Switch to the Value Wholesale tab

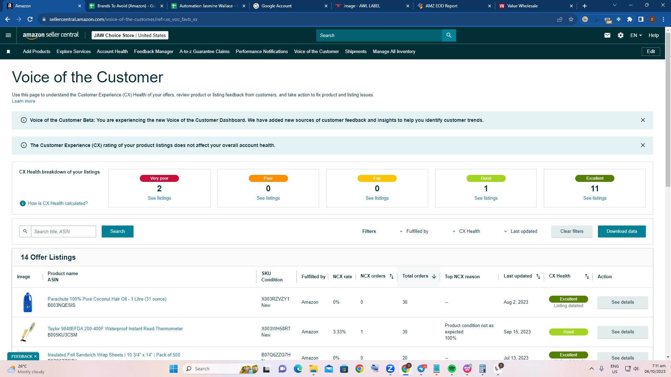click(x=536, y=6)
